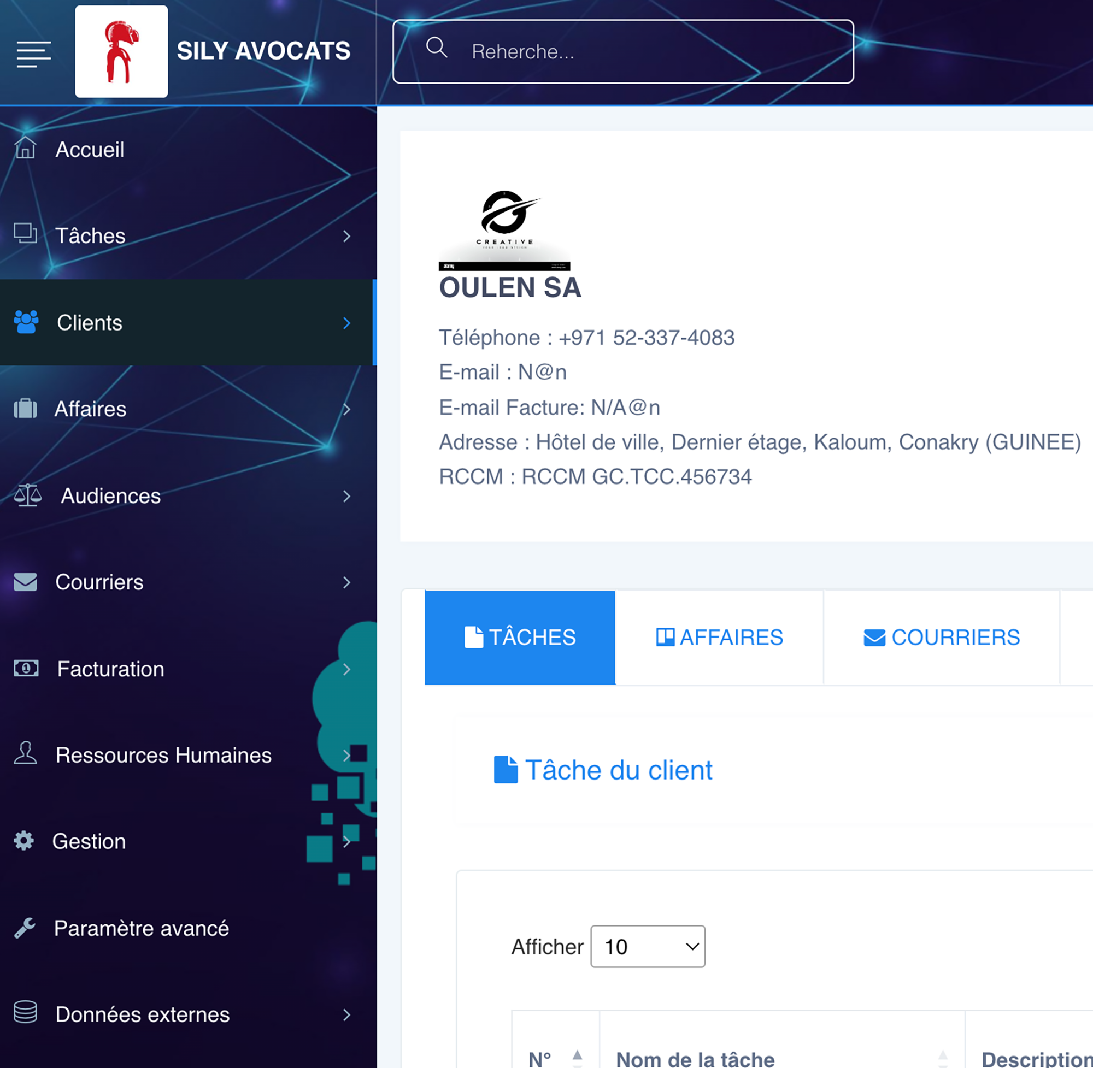This screenshot has width=1093, height=1068.
Task: Expand the Clients menu chevron
Action: pos(346,323)
